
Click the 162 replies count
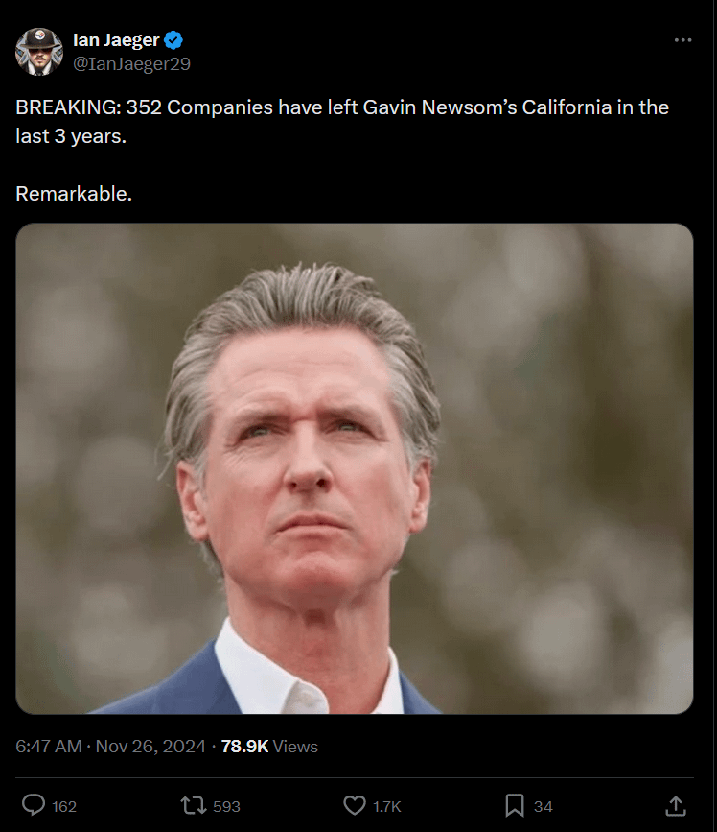[x=64, y=806]
